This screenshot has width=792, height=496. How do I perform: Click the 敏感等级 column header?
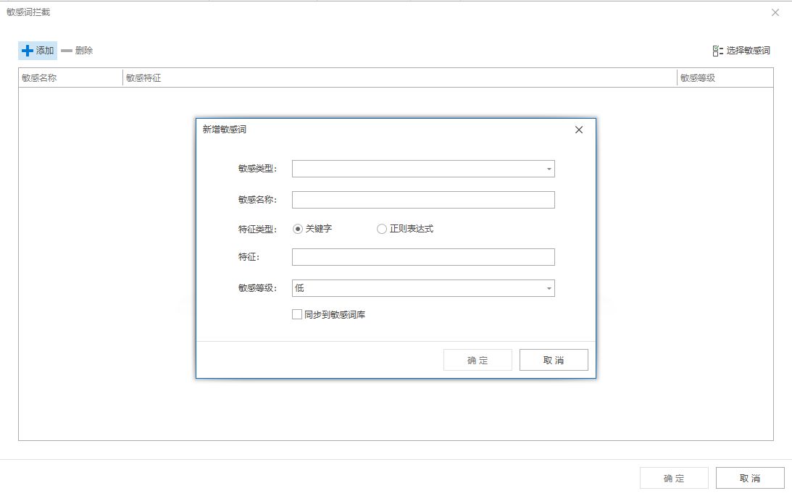tap(725, 77)
